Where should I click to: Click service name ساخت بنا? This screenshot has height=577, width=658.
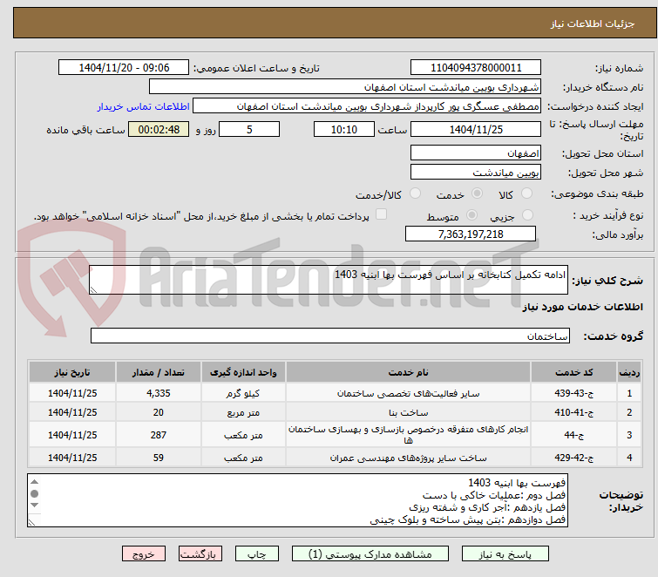pyautogui.click(x=409, y=412)
